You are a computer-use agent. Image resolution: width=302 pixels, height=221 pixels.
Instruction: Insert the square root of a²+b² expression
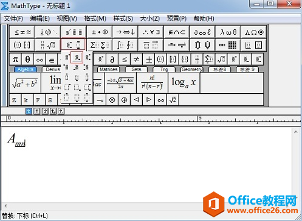[25, 83]
